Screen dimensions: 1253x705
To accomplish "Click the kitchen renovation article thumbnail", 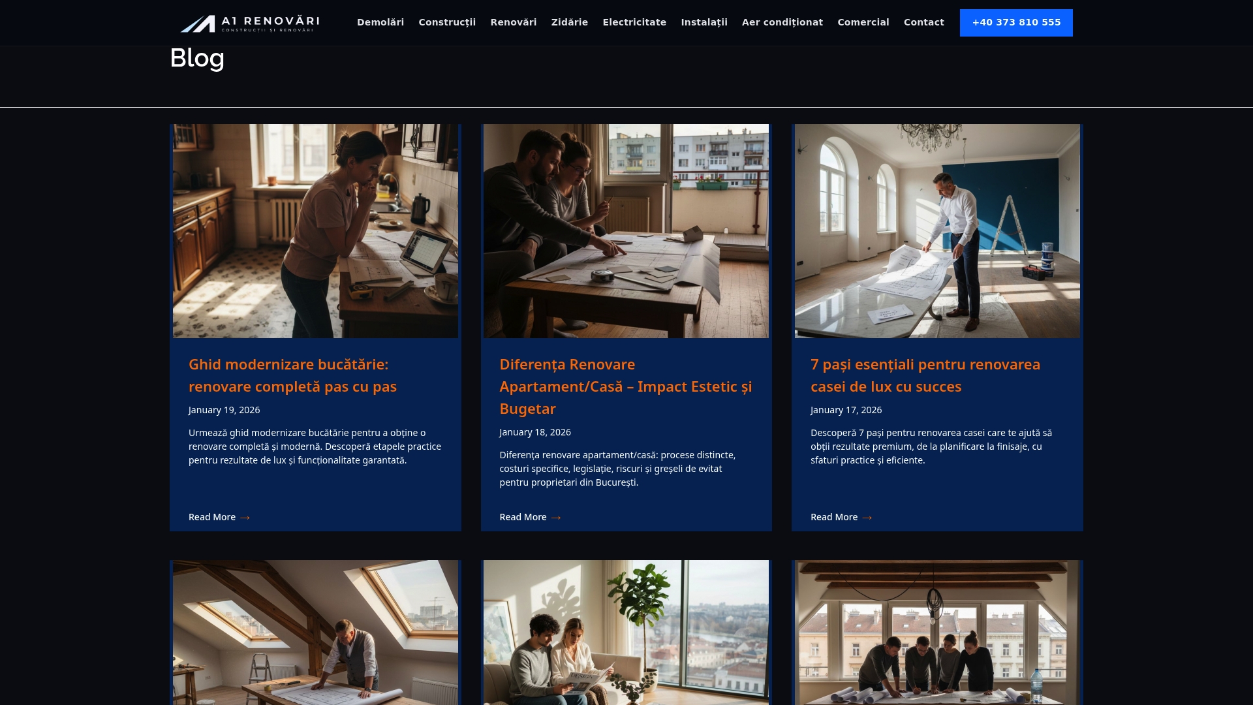I will click(315, 230).
